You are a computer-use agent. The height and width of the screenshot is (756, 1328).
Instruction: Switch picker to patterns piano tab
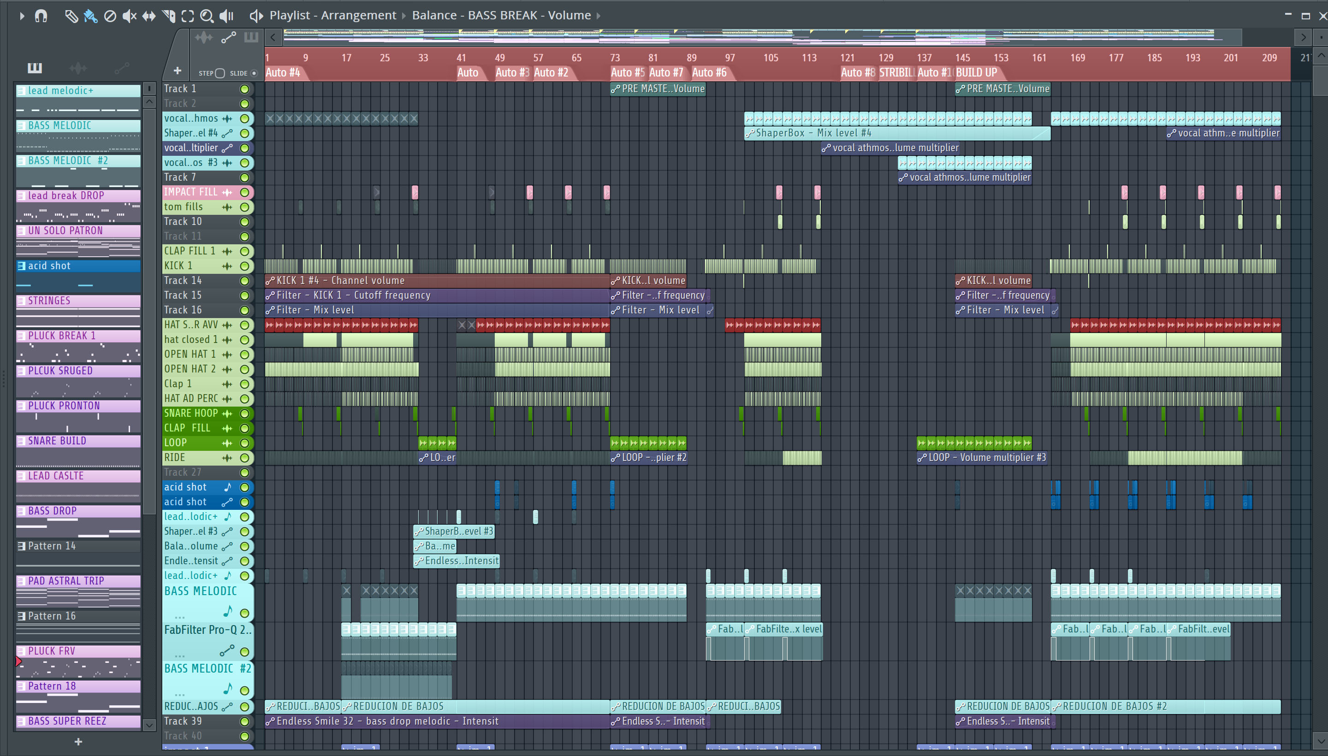point(35,67)
